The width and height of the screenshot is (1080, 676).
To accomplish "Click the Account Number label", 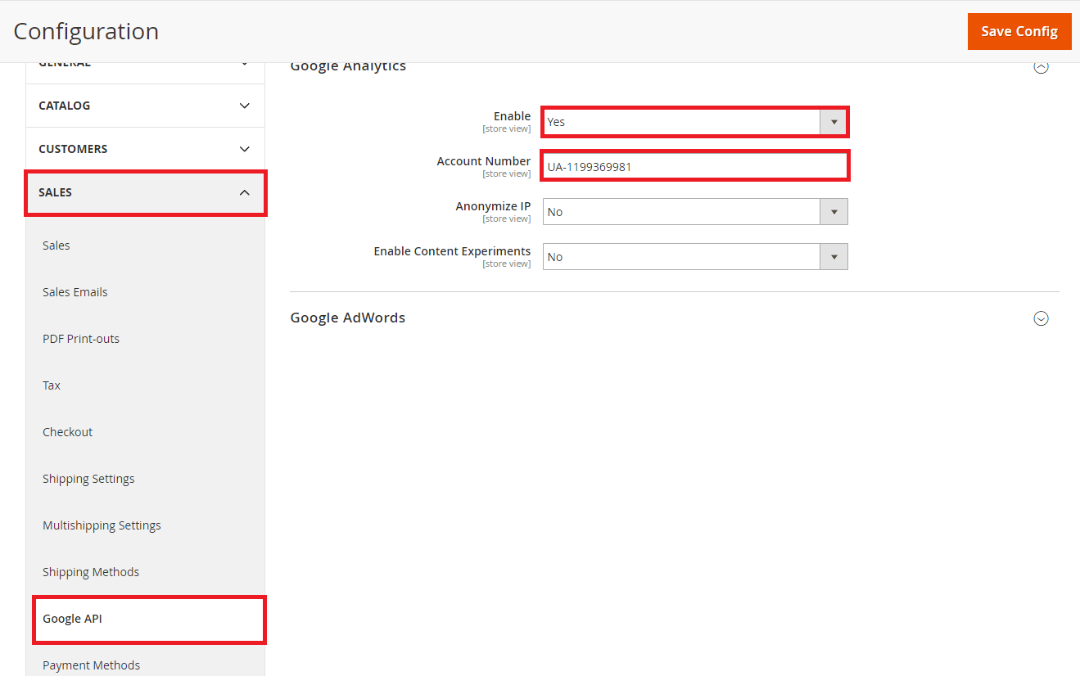I will (484, 161).
